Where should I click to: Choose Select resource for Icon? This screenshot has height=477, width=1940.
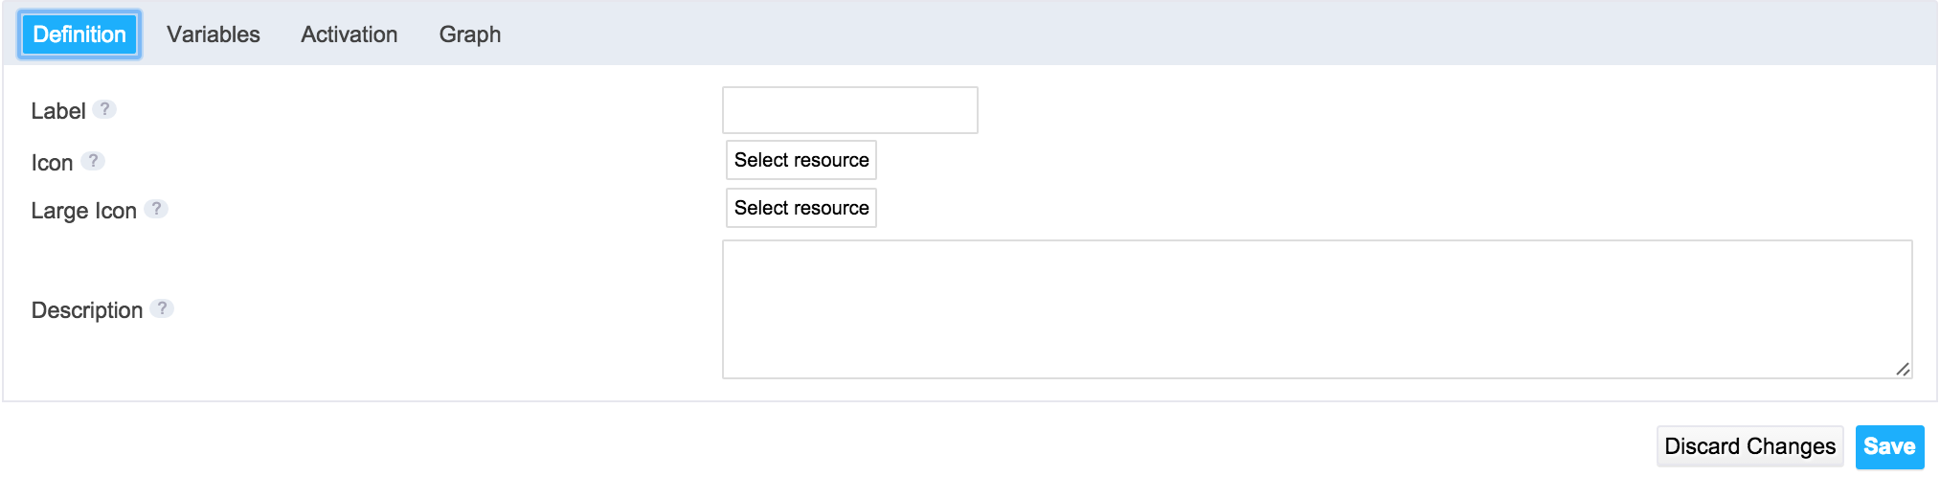[x=801, y=160]
